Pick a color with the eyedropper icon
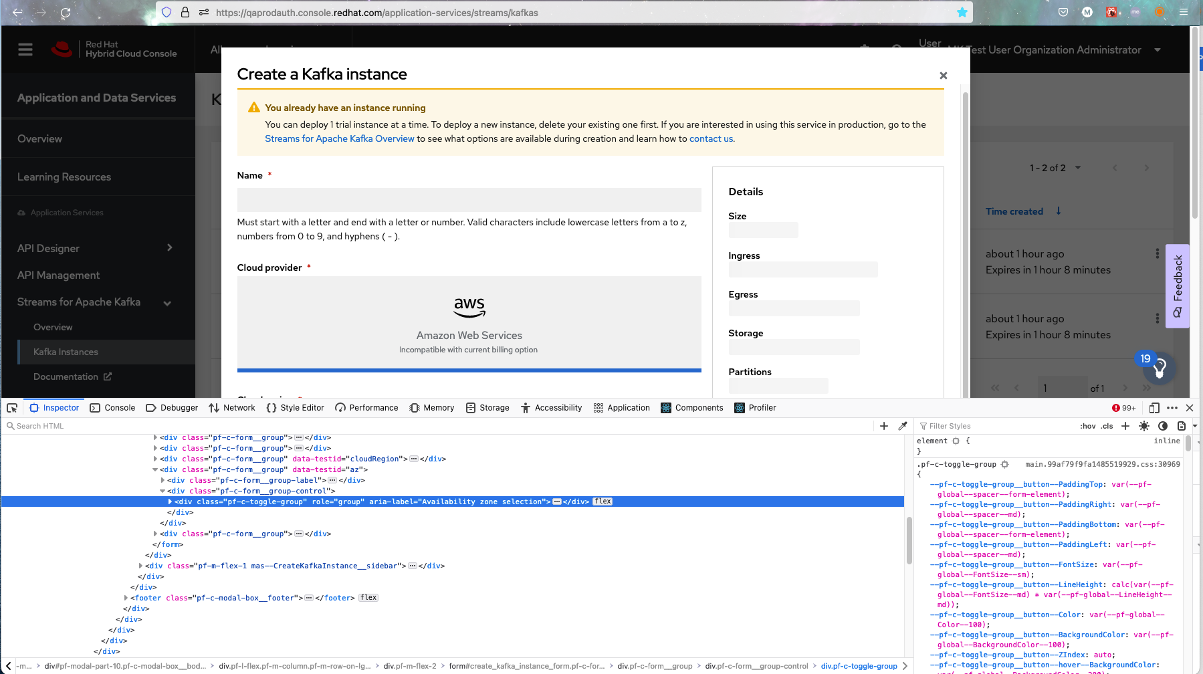The height and width of the screenshot is (674, 1203). tap(903, 426)
